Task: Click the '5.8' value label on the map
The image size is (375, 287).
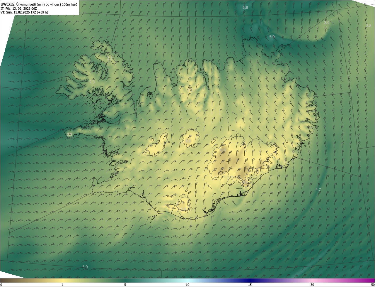Action: tap(246, 7)
